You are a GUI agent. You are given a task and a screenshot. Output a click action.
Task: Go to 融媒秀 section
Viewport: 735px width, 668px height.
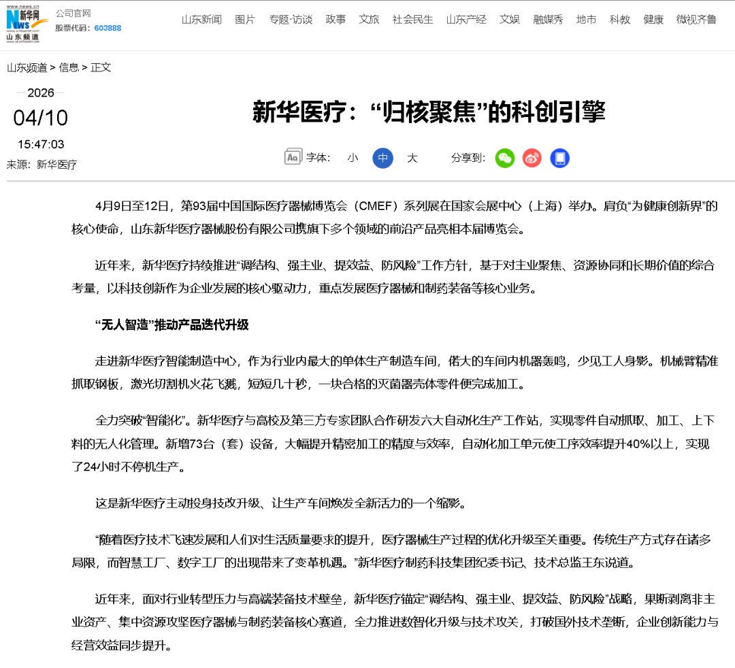[x=548, y=20]
